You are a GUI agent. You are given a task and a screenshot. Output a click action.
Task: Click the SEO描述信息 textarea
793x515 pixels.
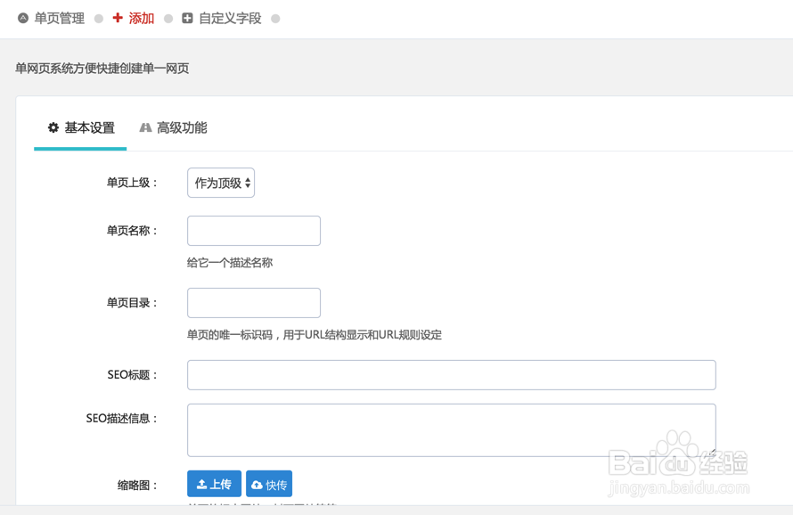click(451, 429)
